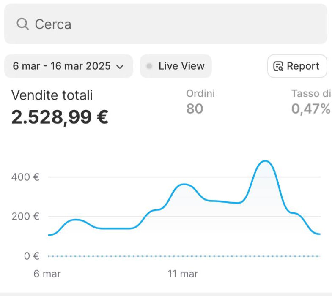Image resolution: width=332 pixels, height=296 pixels.
Task: Click the 6 mar axis label
Action: click(47, 274)
